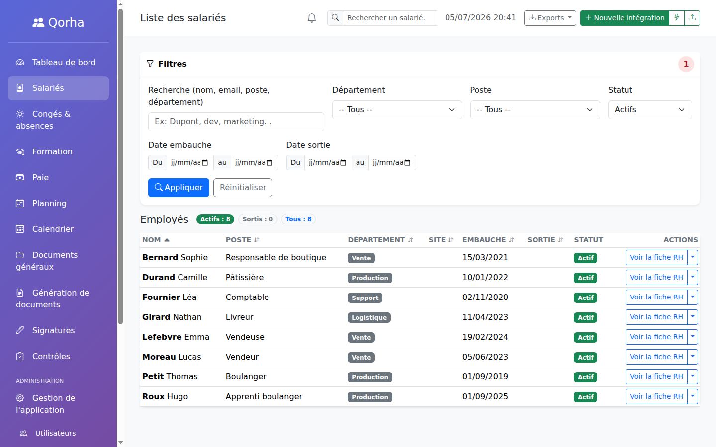Click the lightning quick-integration icon

(677, 18)
